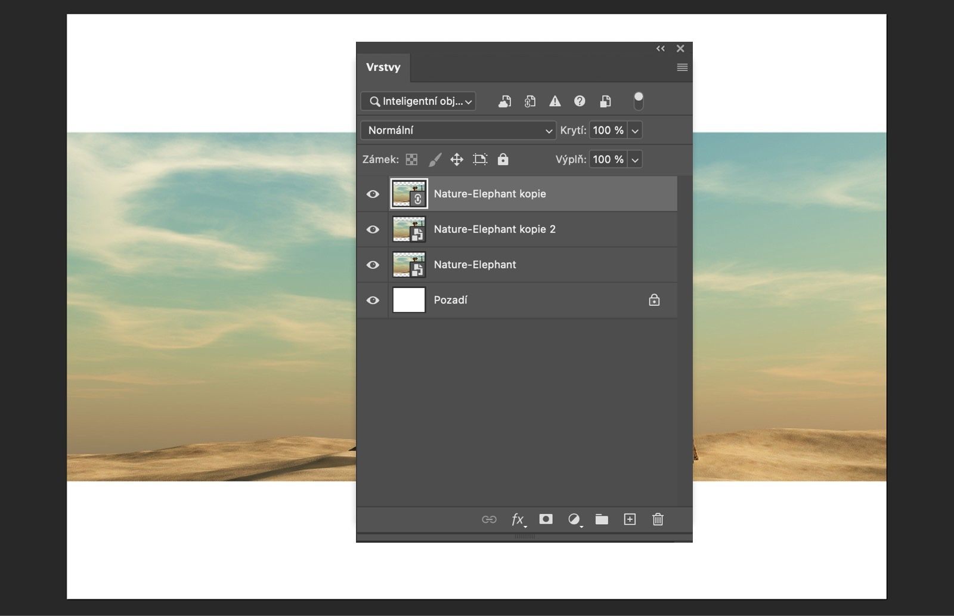Click the Výplň fill percentage field
Screen dimensions: 954x616
click(608, 159)
